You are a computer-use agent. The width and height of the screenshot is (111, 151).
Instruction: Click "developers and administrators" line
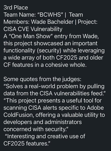pos(43,122)
